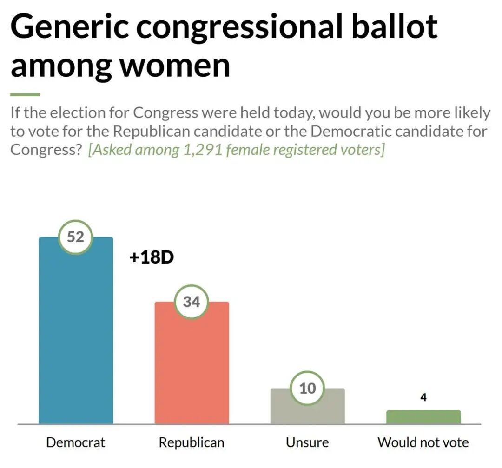
Task: Click the green accent line under title
Action: 25,95
